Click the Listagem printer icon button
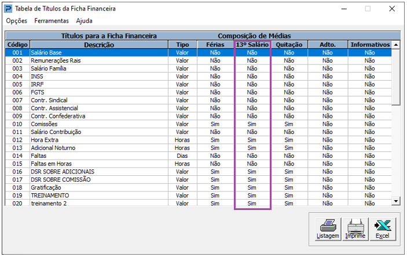Viewport: 407px width, 257px height. click(328, 229)
